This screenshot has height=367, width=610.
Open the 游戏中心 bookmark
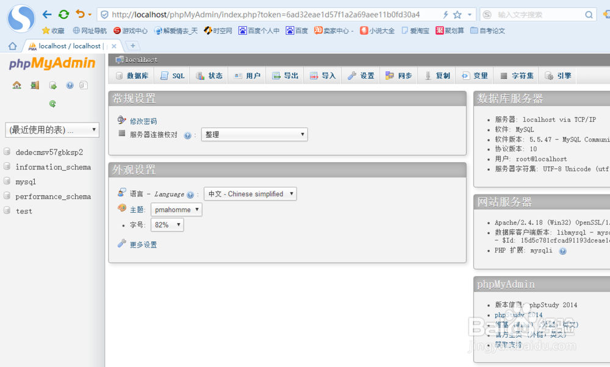coord(131,30)
